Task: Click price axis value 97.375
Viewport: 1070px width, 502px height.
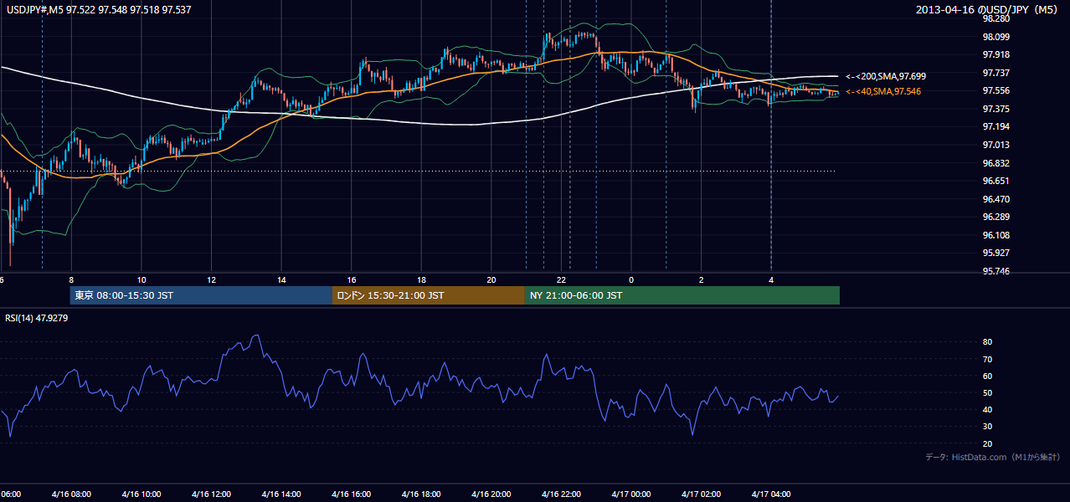Action: pos(995,109)
